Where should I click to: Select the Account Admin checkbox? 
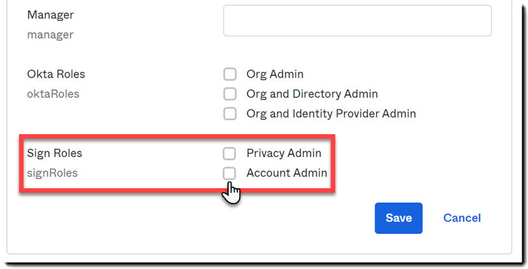[229, 173]
